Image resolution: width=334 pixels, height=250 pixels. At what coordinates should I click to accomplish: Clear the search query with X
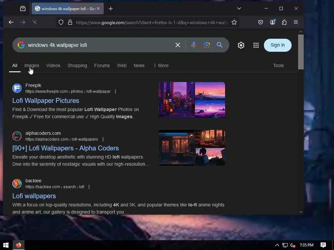[178, 45]
